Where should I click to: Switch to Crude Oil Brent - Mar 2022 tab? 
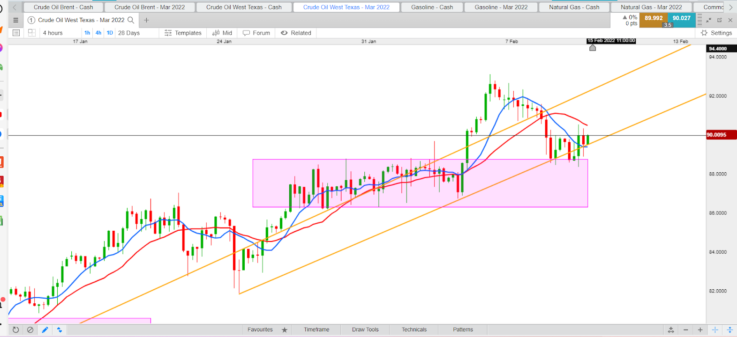[x=150, y=7]
